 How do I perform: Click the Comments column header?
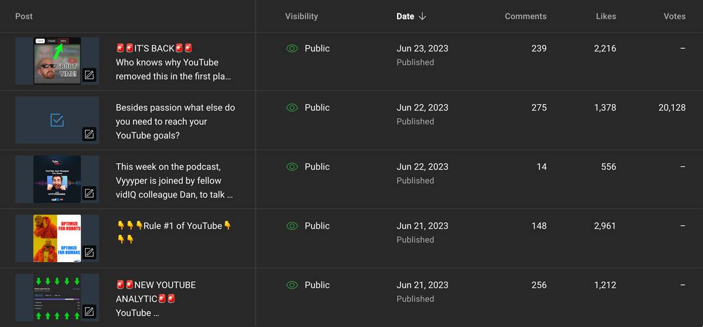[525, 16]
